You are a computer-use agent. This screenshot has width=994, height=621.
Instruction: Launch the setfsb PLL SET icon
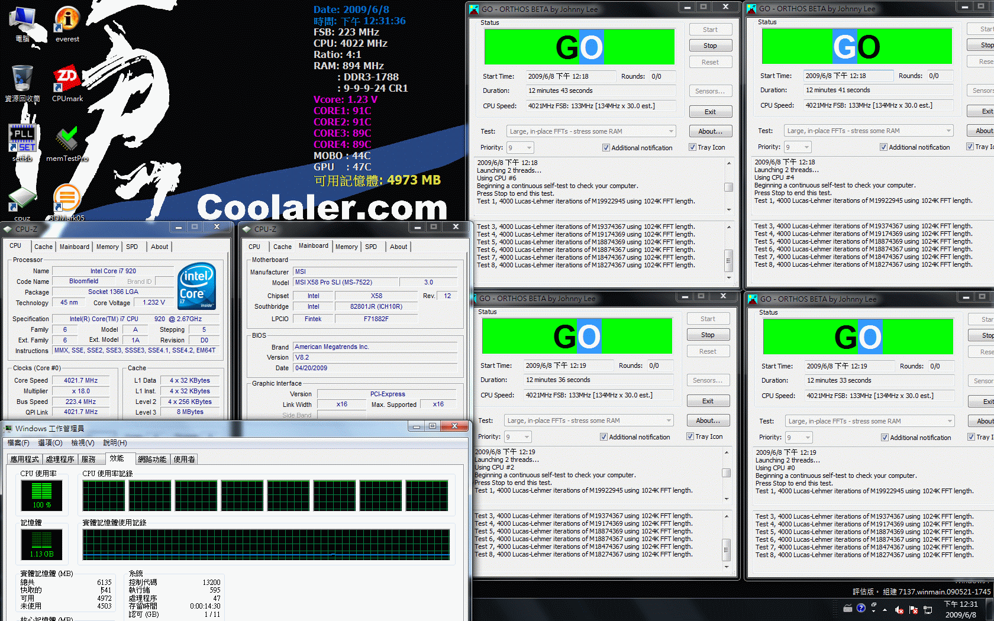[x=22, y=143]
